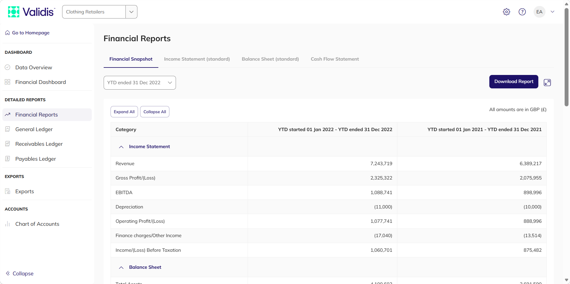
Task: Click the home icon beside Go to Homepage
Action: click(x=7, y=33)
